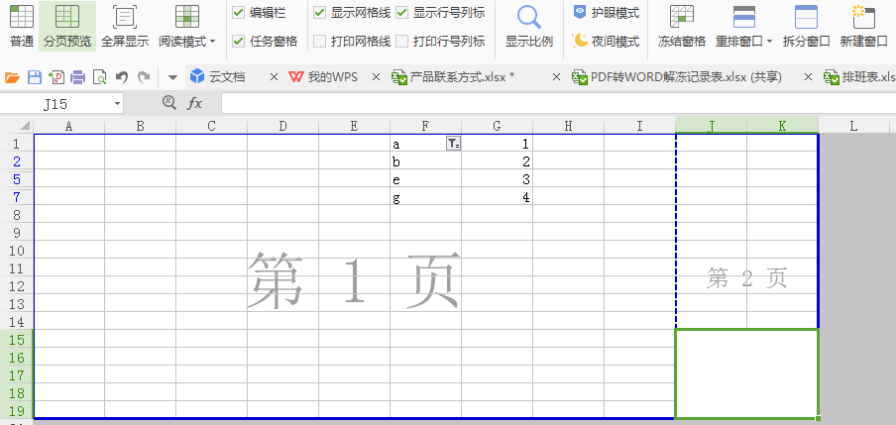This screenshot has width=896, height=425.
Task: Open the reading mode dropdown arrow
Action: point(212,42)
